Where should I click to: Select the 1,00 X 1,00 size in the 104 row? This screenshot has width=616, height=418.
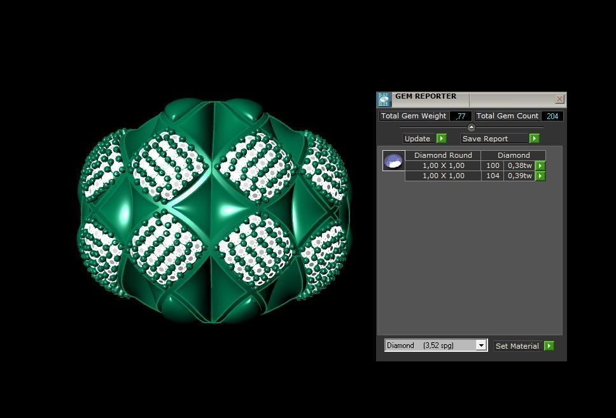pos(443,176)
